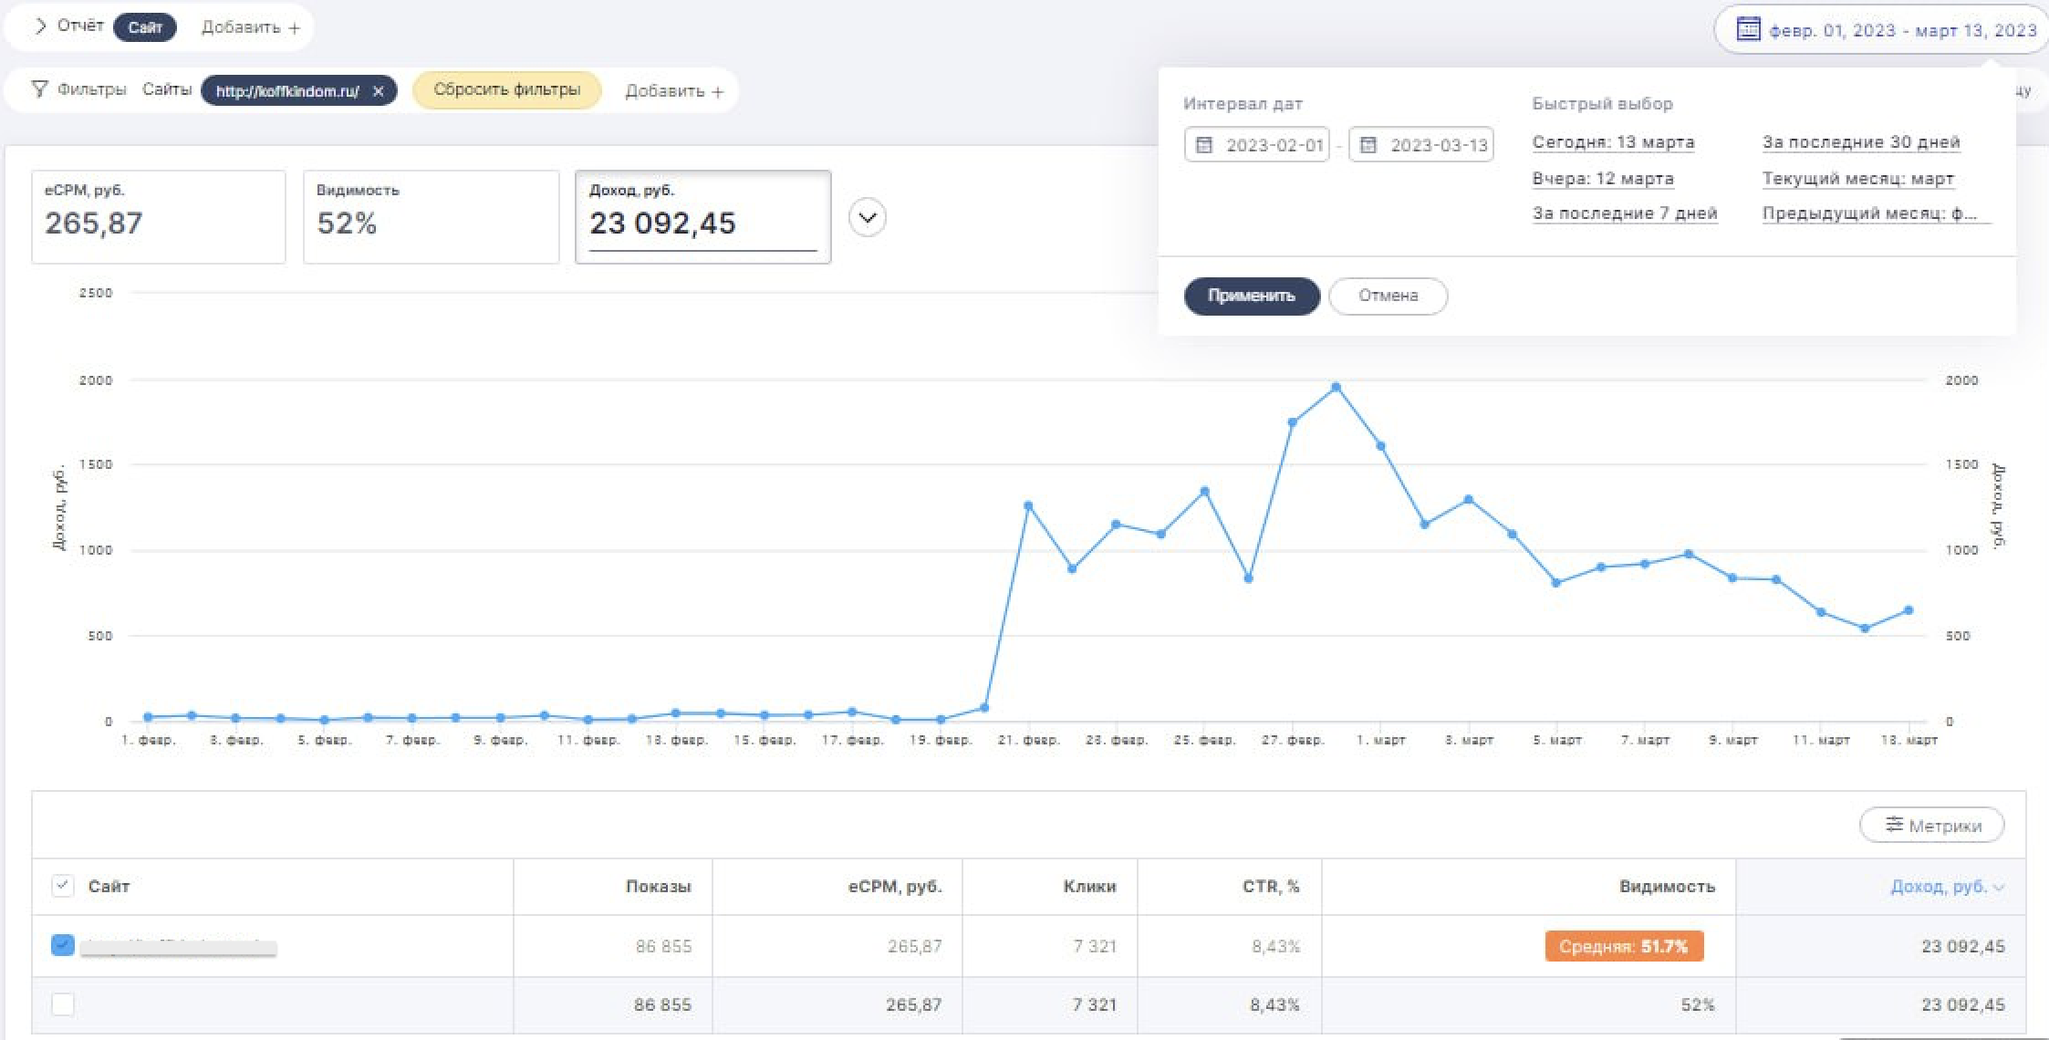Click the 2023-02-01 start date field

1273,145
